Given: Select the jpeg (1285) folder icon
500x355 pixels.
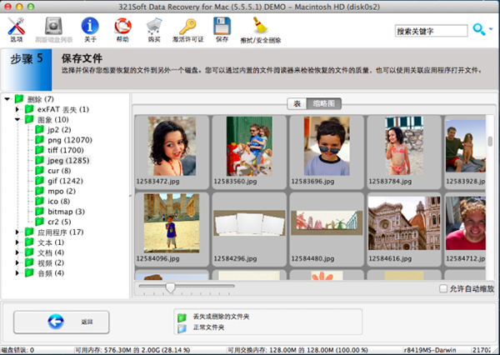Looking at the screenshot, I should [39, 160].
